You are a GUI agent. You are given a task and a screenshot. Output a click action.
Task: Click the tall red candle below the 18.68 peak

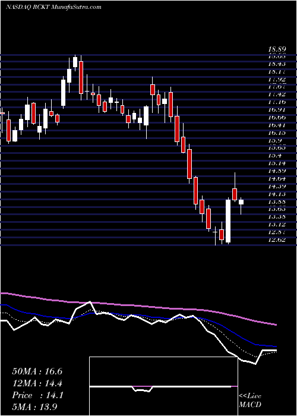81,77
